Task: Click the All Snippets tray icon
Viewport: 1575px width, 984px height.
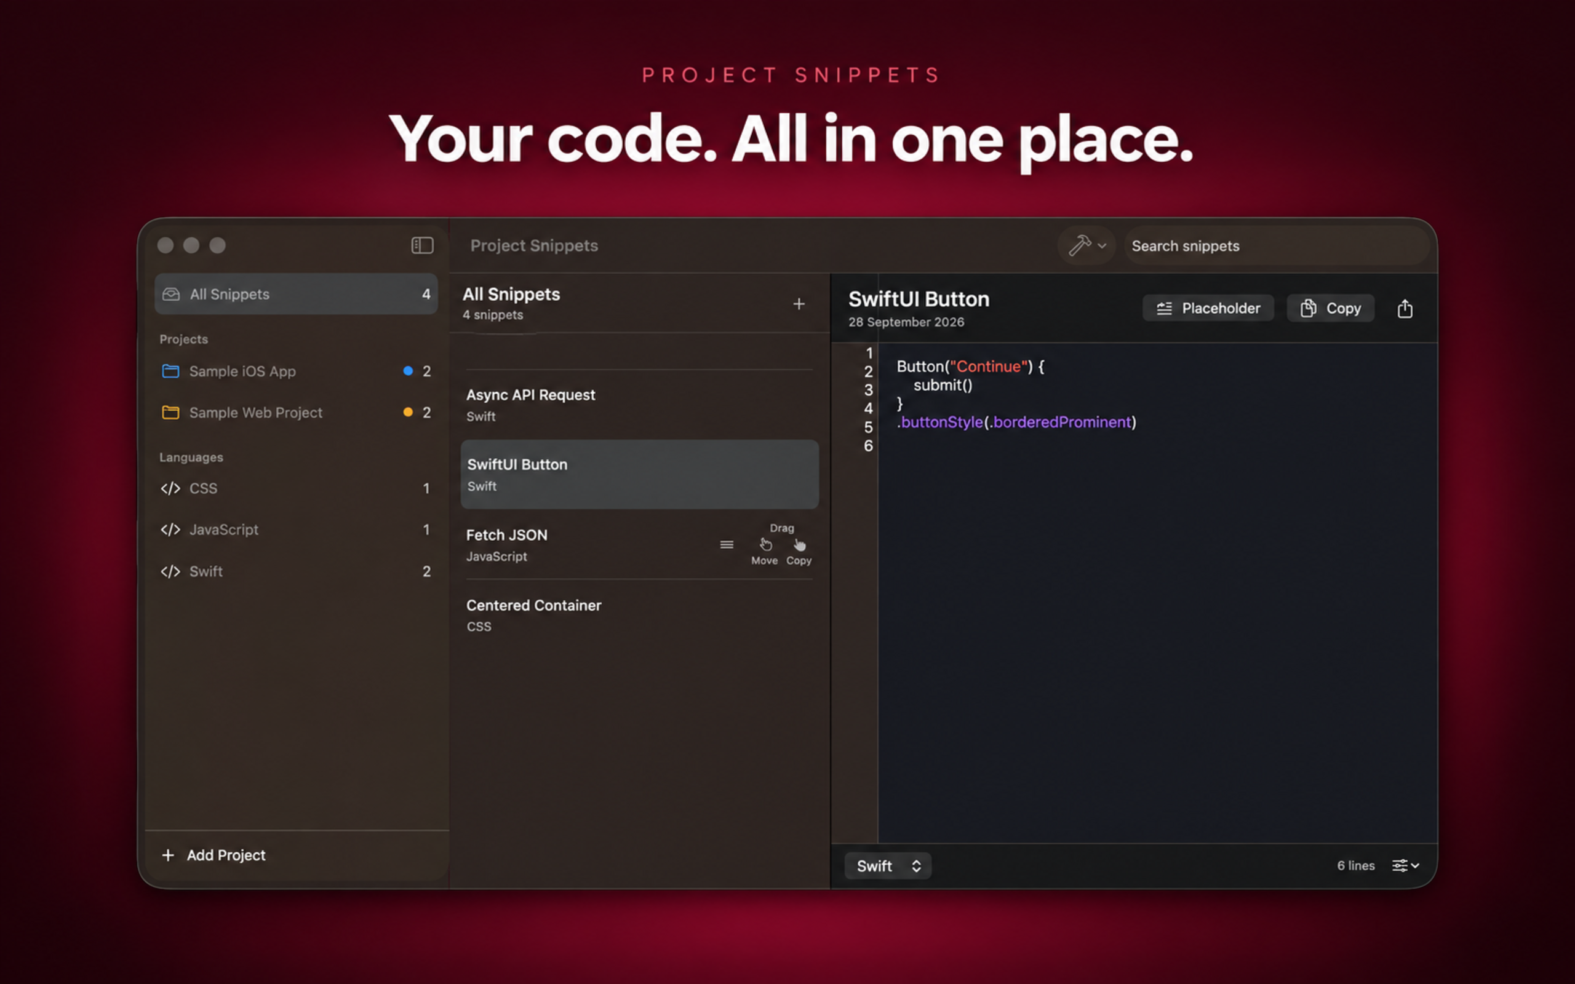Action: [171, 294]
